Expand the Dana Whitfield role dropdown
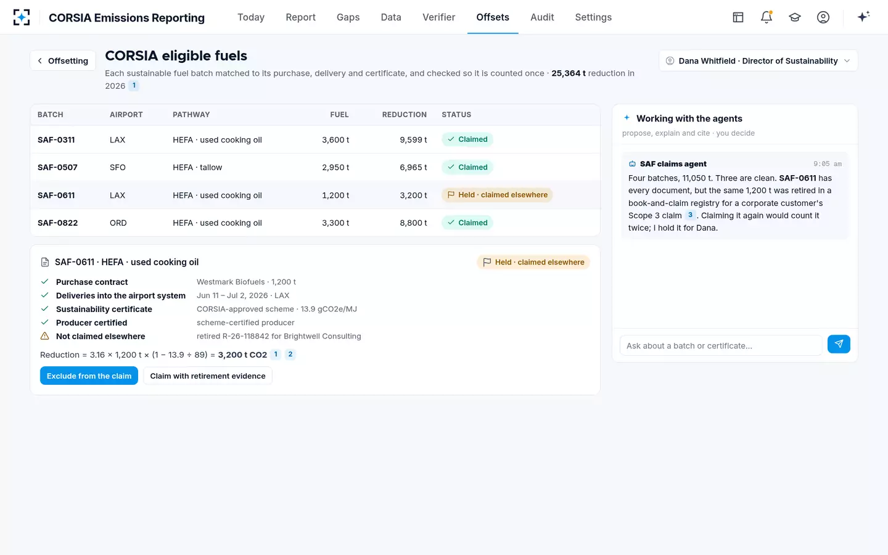This screenshot has width=888, height=555. click(x=758, y=60)
